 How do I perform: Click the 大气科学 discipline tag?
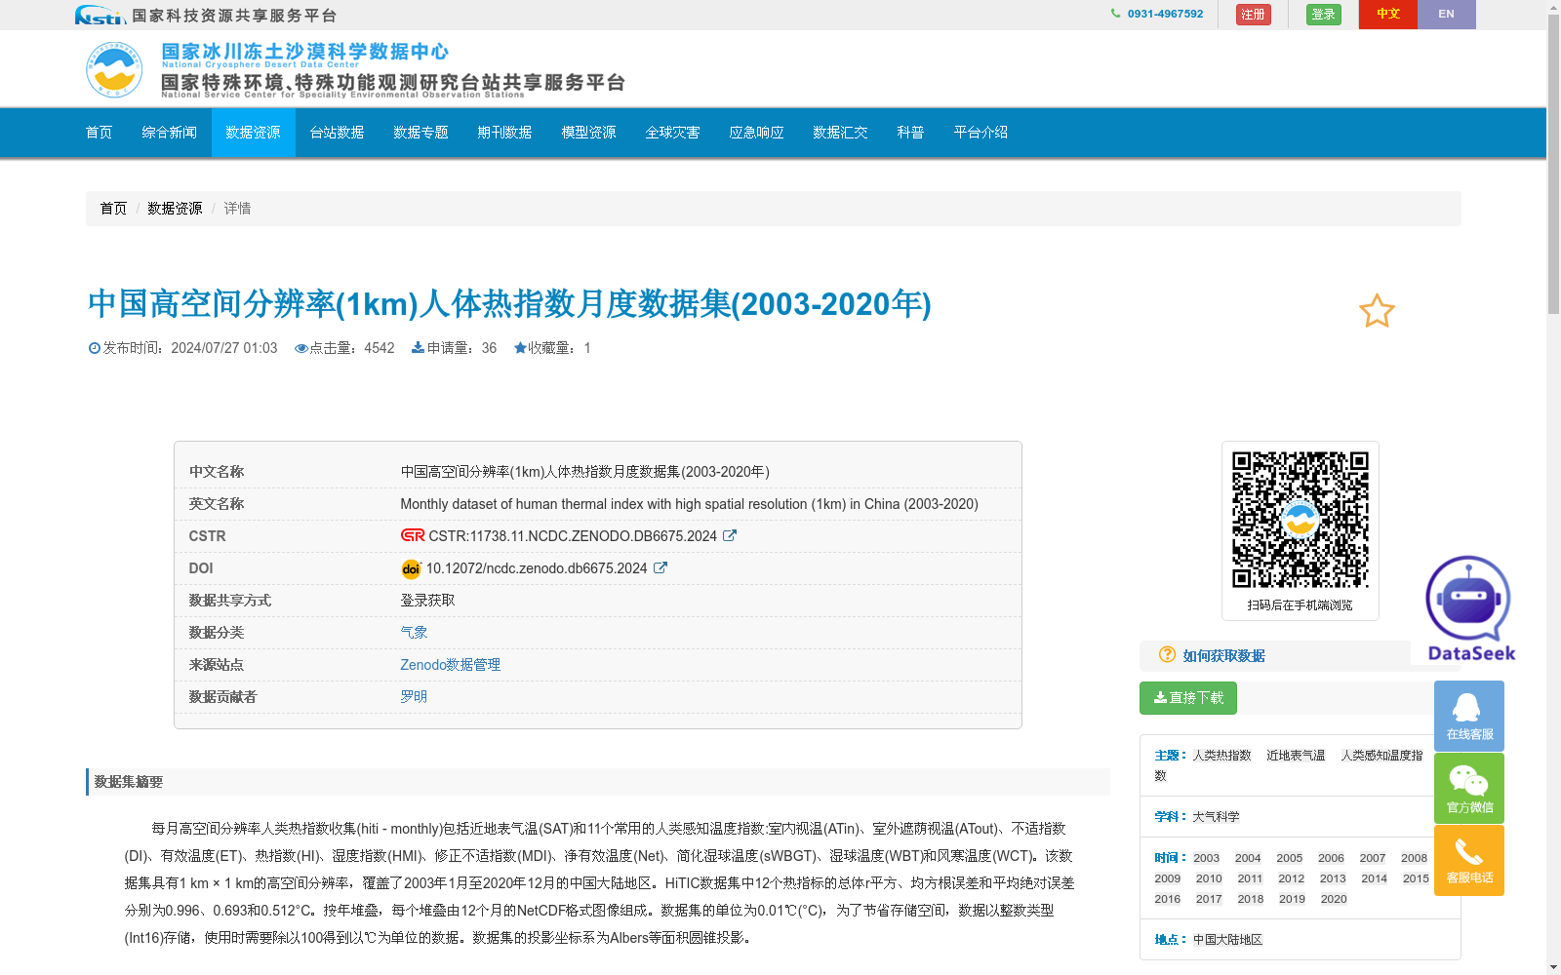point(1216,817)
